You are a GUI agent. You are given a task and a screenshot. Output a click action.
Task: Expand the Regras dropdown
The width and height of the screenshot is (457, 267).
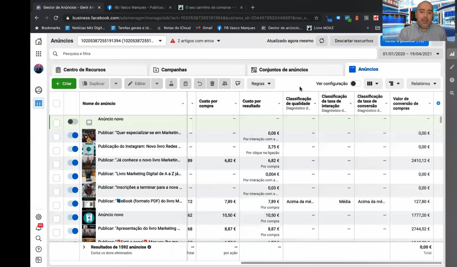click(x=261, y=84)
